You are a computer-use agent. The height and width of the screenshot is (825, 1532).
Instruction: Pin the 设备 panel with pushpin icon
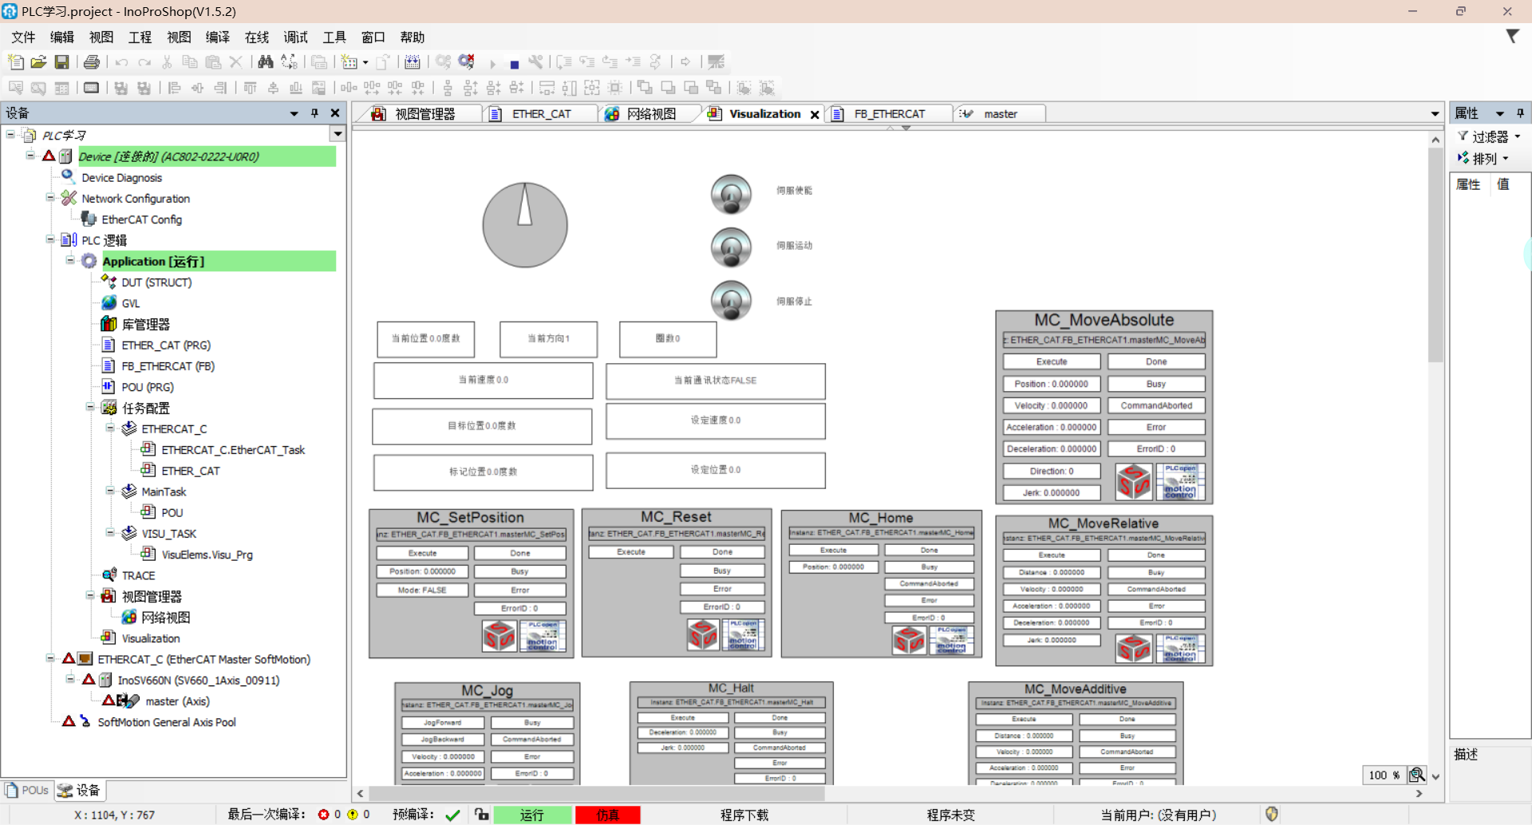coord(314,113)
